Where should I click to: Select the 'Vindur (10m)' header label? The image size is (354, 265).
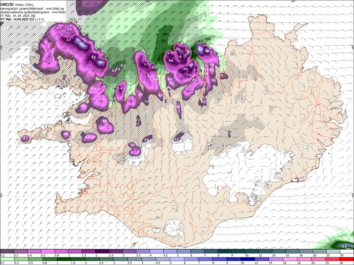[24, 5]
